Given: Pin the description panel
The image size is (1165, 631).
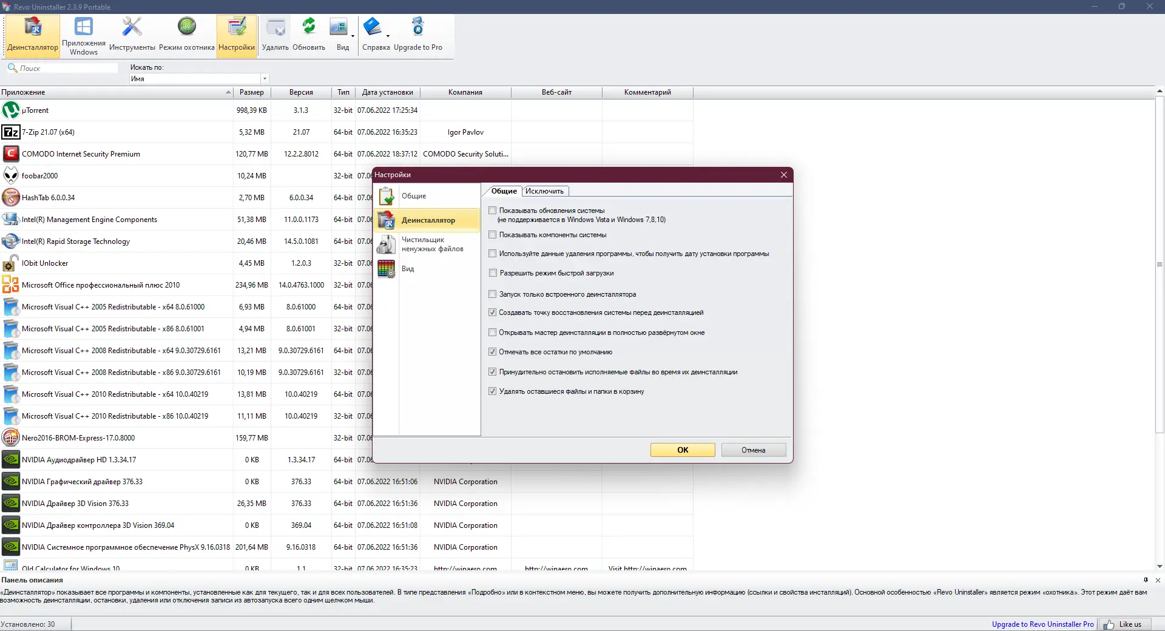Looking at the screenshot, I should 1146,580.
